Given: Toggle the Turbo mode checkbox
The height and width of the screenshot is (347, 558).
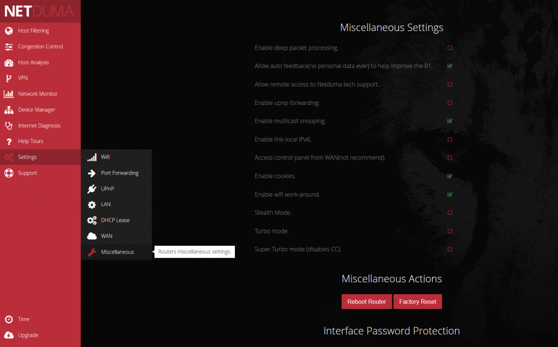Looking at the screenshot, I should (x=450, y=231).
